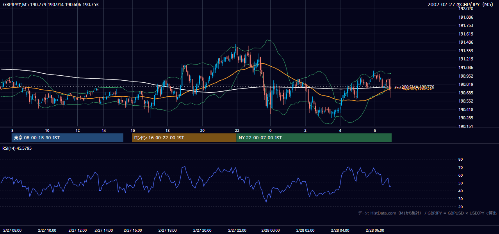Click the HistData.com data source note
Image resolution: width=499 pixels, height=234 pixels.
[427, 213]
